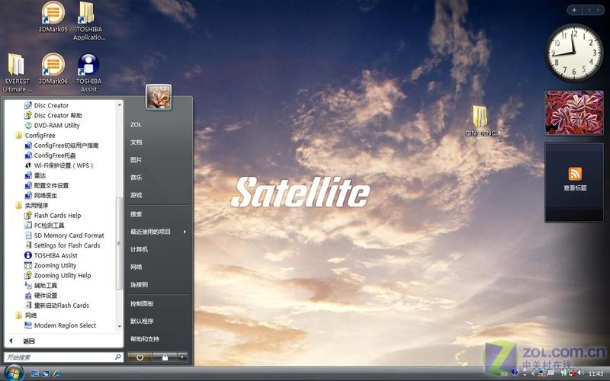Screen dimensions: 610x381
Task: Open the TOSHIBA Assist desktop shortcut
Action: pyautogui.click(x=88, y=72)
